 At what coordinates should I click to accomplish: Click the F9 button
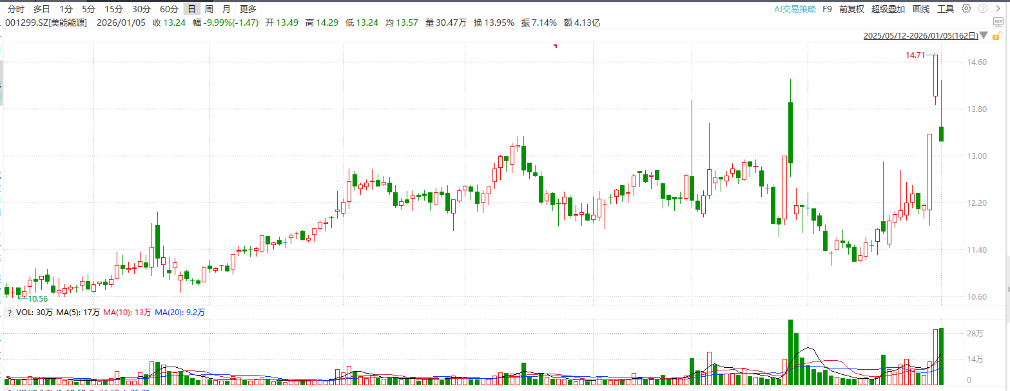[x=828, y=9]
